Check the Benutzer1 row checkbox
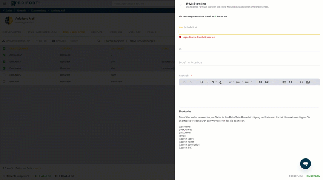This screenshot has height=180, width=323. click(4, 82)
